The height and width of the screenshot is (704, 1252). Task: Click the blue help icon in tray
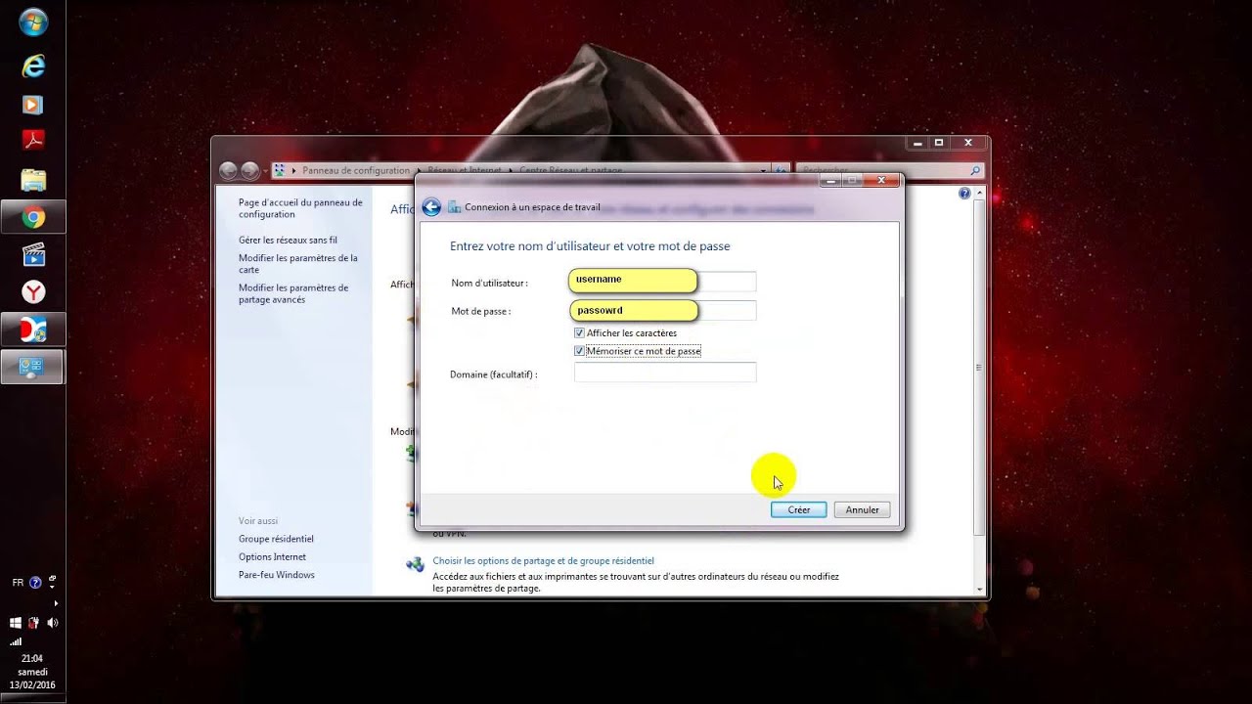pos(35,583)
